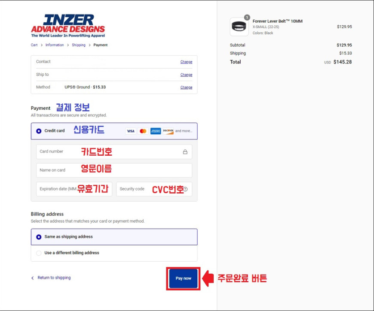
Task: Go to Cart breadcrumb
Action: pos(34,45)
